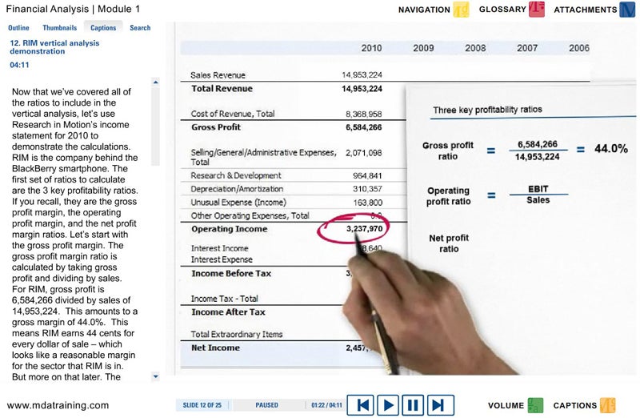Open the Navigation panel icon
Viewport: 640px width, 418px height.
pyautogui.click(x=461, y=10)
